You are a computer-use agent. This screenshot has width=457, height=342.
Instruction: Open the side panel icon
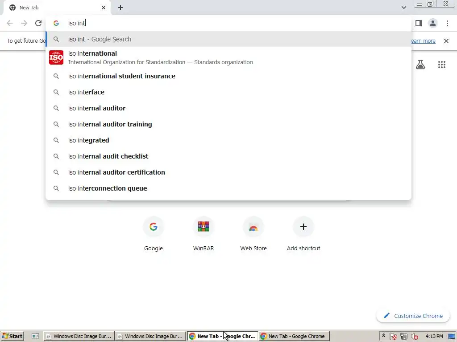(x=419, y=23)
